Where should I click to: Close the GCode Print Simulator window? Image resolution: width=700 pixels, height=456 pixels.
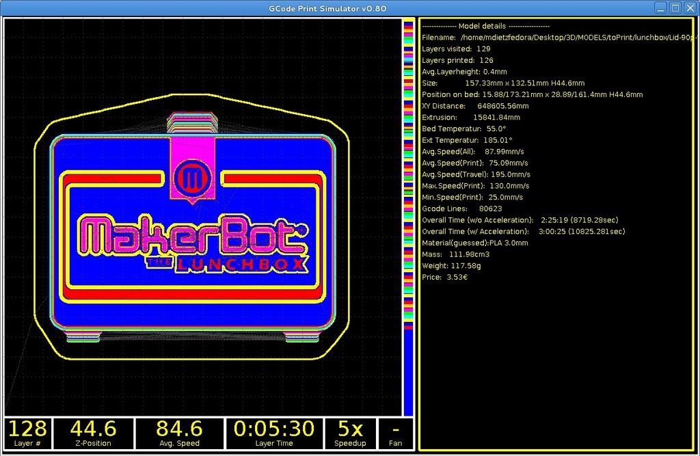click(x=689, y=8)
